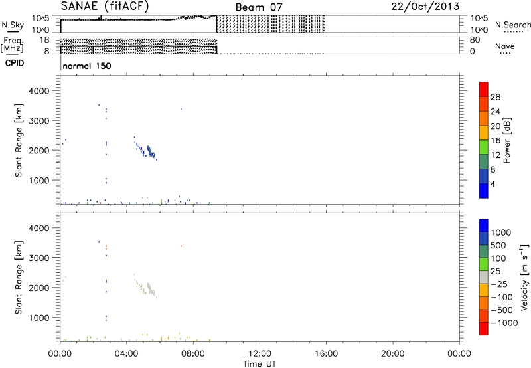Click the 12:00 time tick label

pos(260,354)
